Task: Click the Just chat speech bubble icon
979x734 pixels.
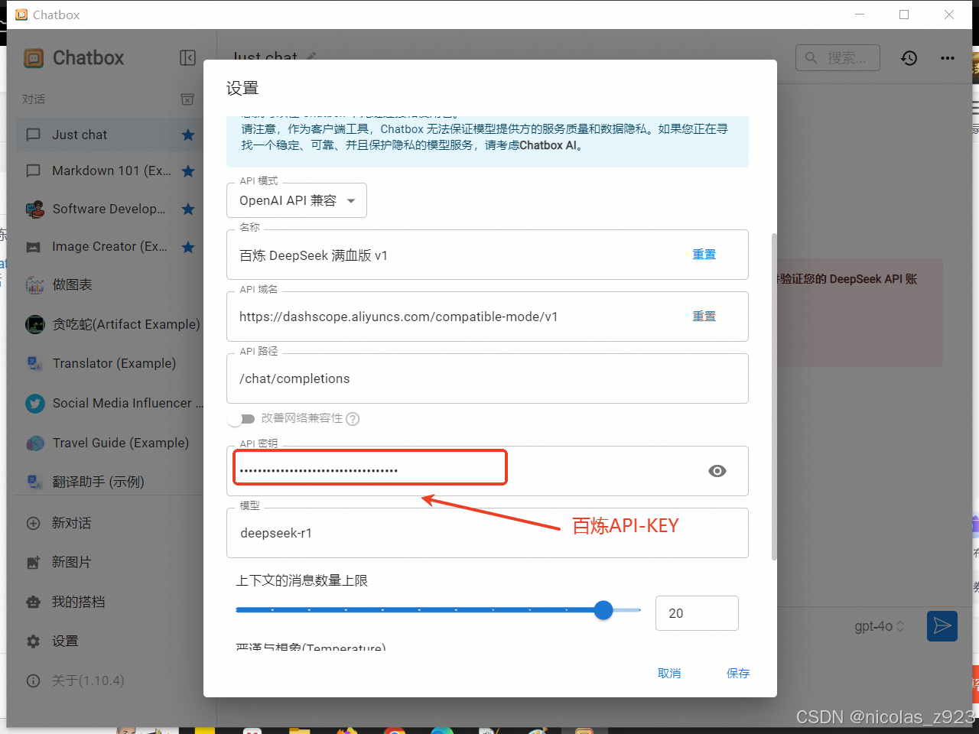Action: point(33,135)
